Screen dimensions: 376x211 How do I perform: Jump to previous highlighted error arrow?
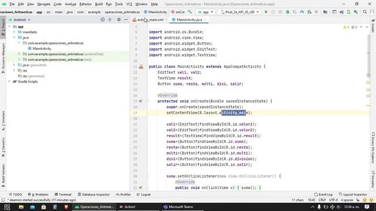tap(361, 27)
